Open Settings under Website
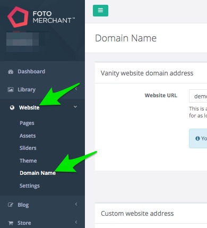The height and width of the screenshot is (228, 207). (30, 186)
